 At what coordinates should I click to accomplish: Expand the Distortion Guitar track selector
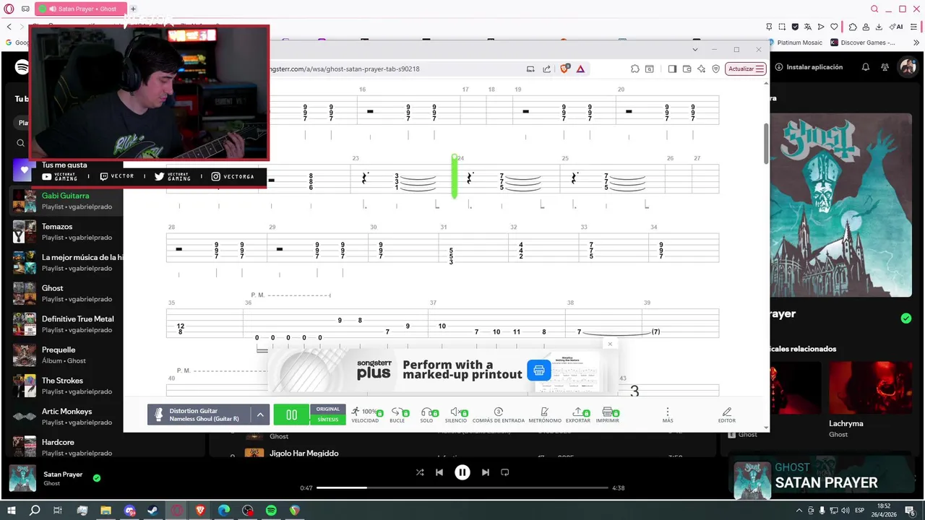tap(260, 415)
